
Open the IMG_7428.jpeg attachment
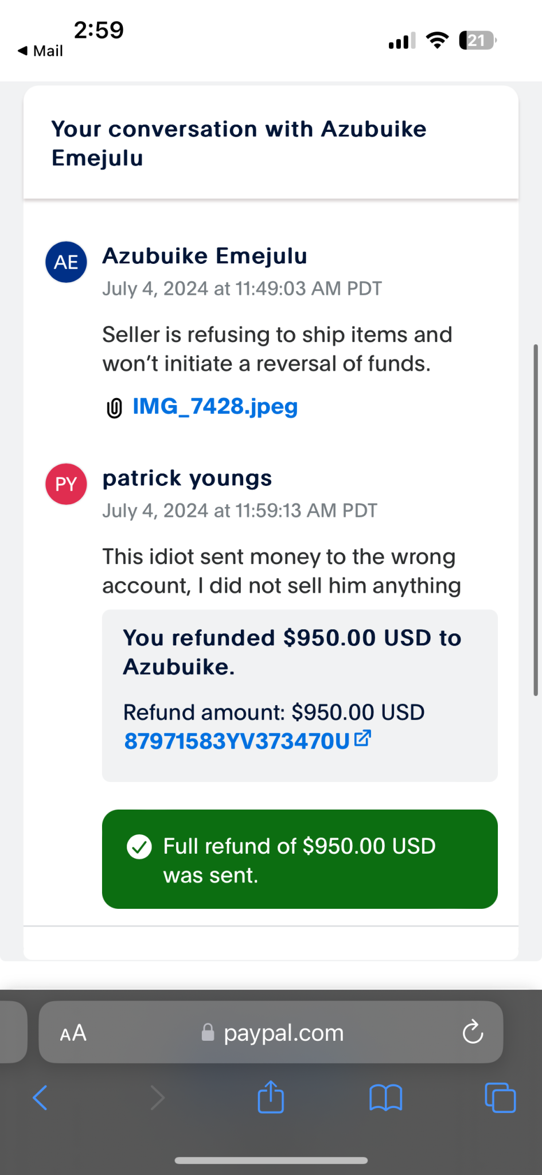(215, 406)
